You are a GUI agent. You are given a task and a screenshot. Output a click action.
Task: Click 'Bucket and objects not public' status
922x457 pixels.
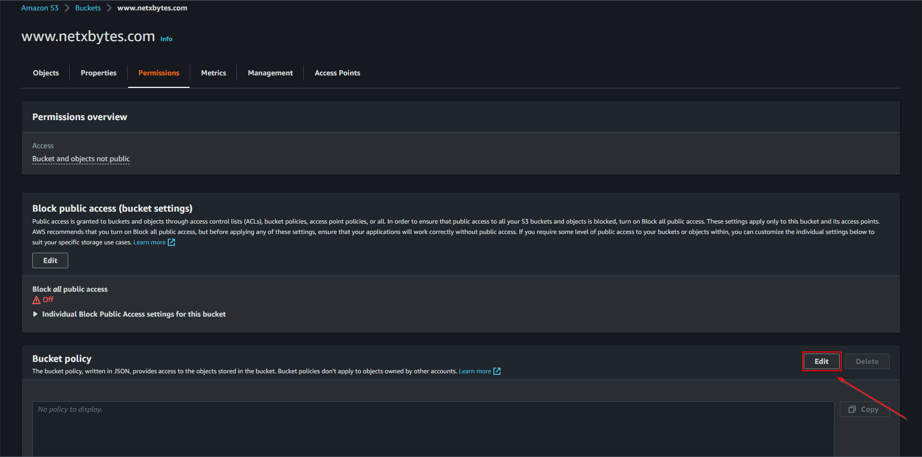81,159
